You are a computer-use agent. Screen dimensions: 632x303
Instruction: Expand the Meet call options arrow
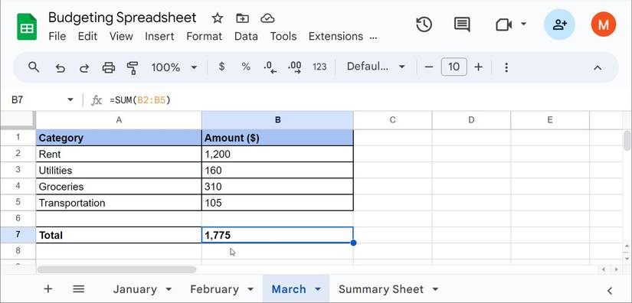point(523,24)
